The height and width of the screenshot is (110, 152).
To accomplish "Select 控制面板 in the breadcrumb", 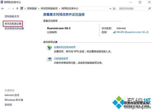I will [x=32, y=9].
